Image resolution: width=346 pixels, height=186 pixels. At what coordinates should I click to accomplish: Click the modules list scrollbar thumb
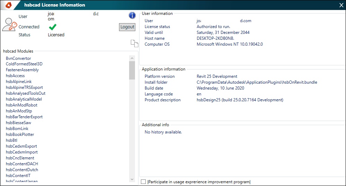click(132, 70)
